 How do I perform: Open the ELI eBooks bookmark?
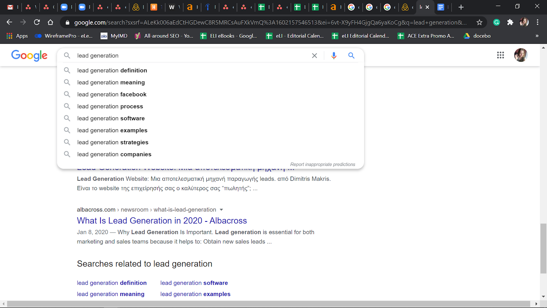229,36
